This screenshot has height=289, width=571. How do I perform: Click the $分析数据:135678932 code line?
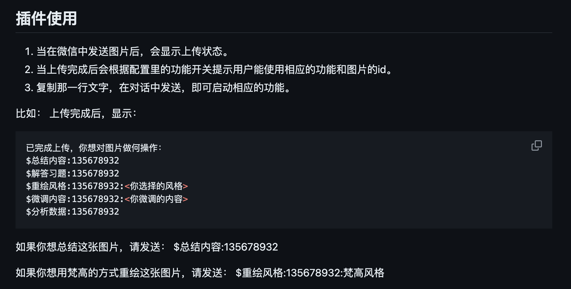(x=72, y=211)
